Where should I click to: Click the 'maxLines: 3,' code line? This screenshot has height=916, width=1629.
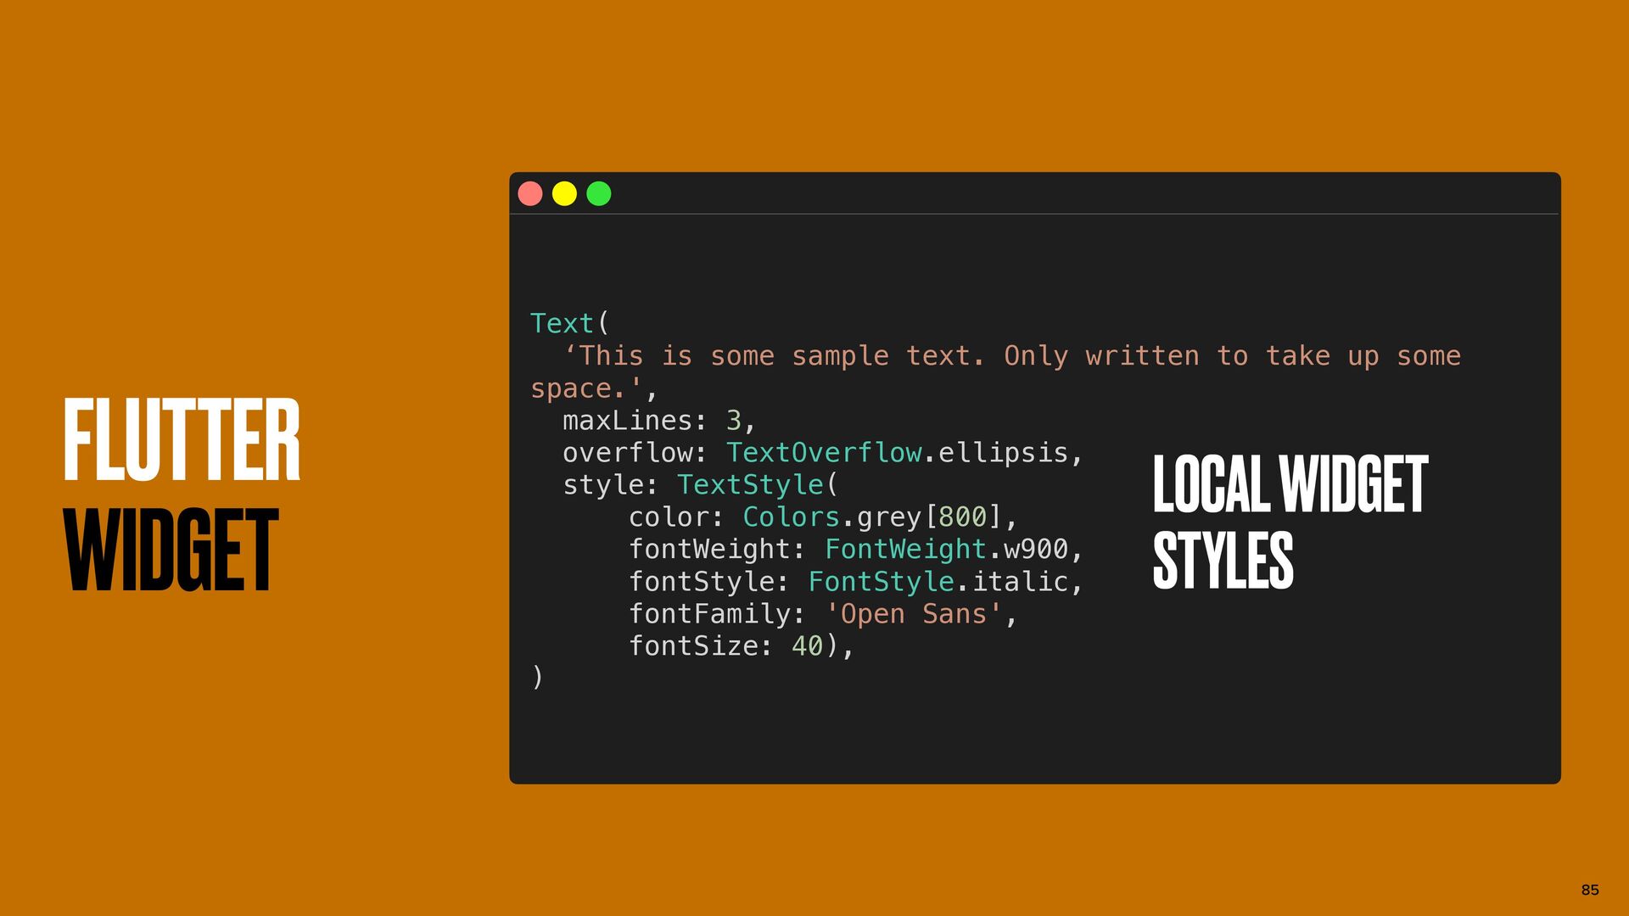pyautogui.click(x=659, y=421)
